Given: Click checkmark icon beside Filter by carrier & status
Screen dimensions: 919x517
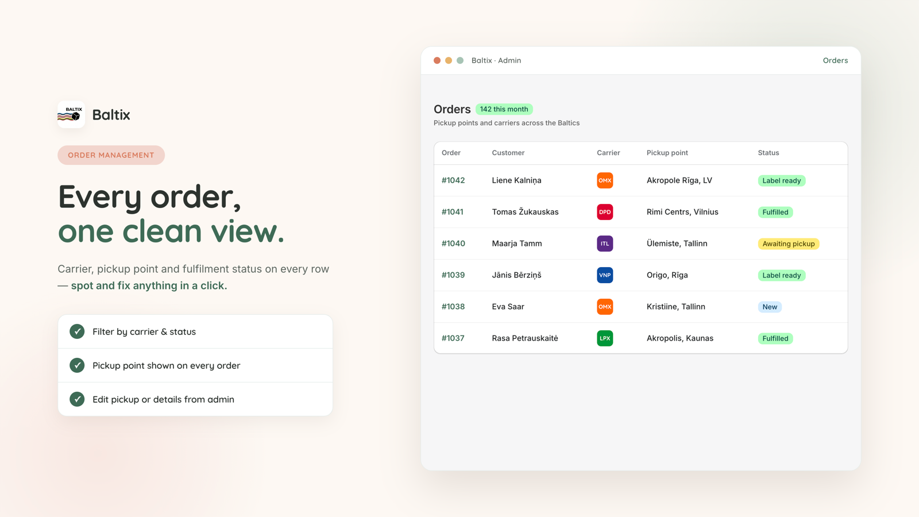Looking at the screenshot, I should (x=77, y=331).
